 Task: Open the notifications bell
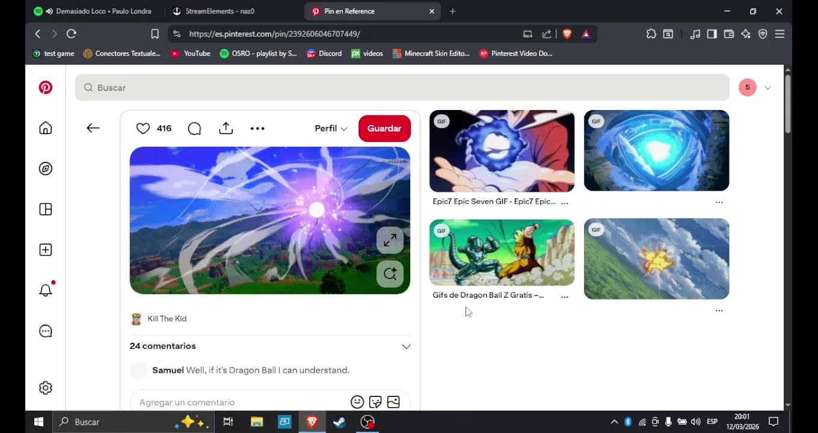(x=46, y=290)
